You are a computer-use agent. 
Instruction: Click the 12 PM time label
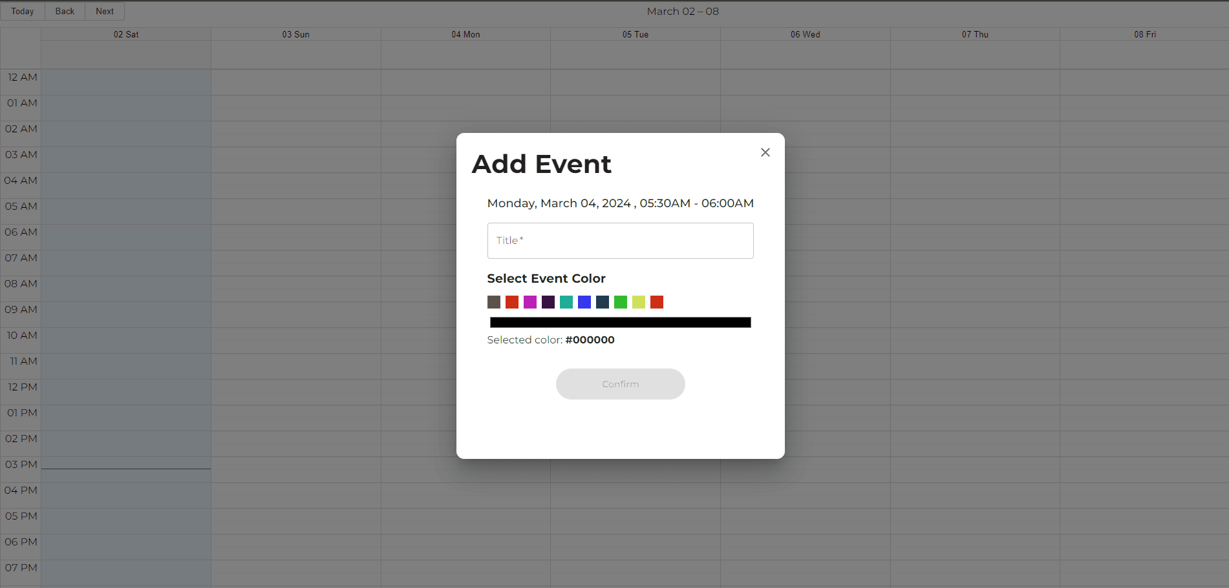(23, 387)
